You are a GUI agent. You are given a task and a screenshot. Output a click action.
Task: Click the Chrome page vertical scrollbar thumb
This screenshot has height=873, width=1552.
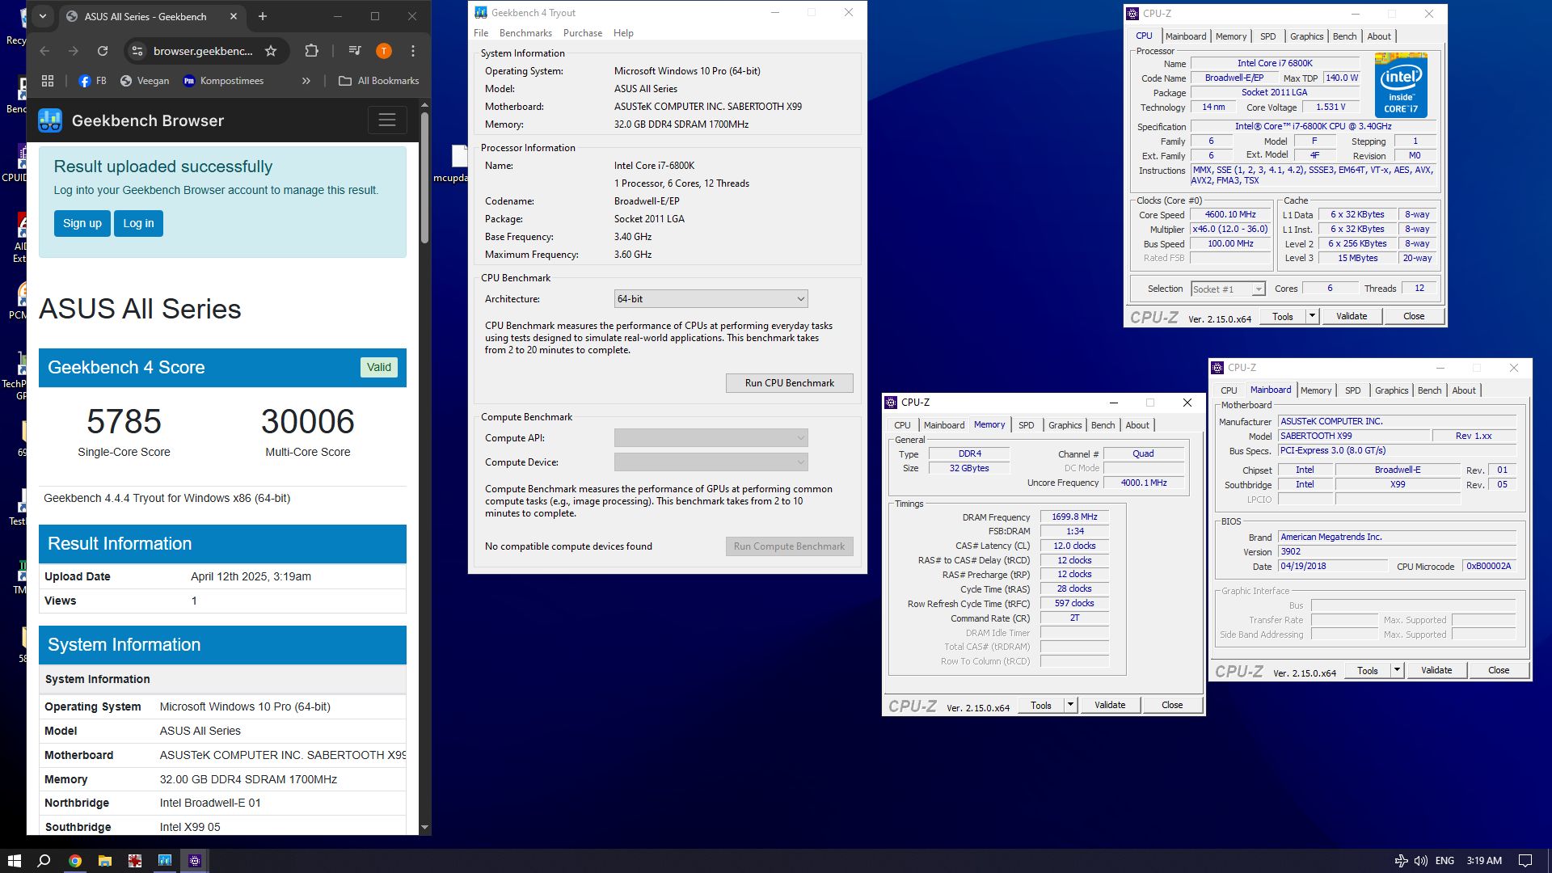coord(424,178)
